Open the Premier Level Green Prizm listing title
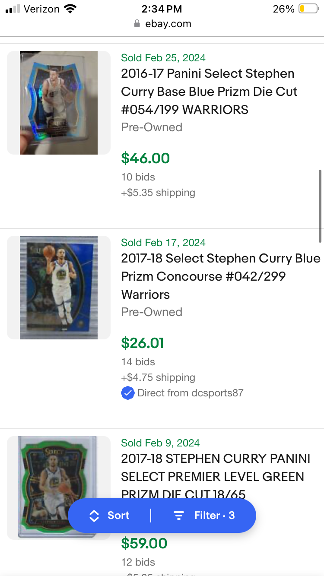The image size is (324, 576). click(216, 476)
